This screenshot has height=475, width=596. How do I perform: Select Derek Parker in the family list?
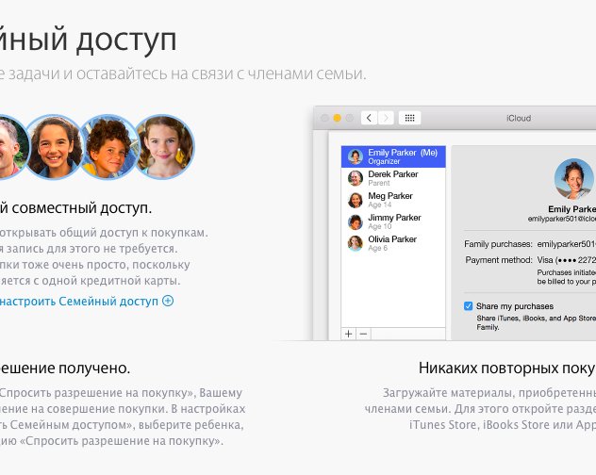[393, 178]
